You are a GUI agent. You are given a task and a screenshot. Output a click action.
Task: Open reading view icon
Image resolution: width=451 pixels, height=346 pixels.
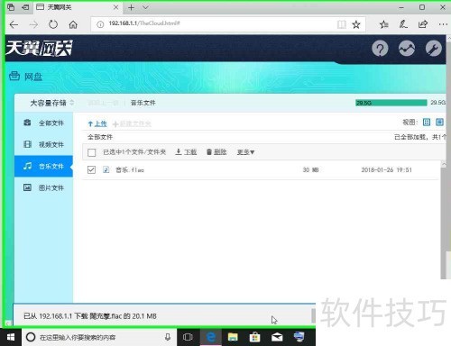tap(342, 24)
